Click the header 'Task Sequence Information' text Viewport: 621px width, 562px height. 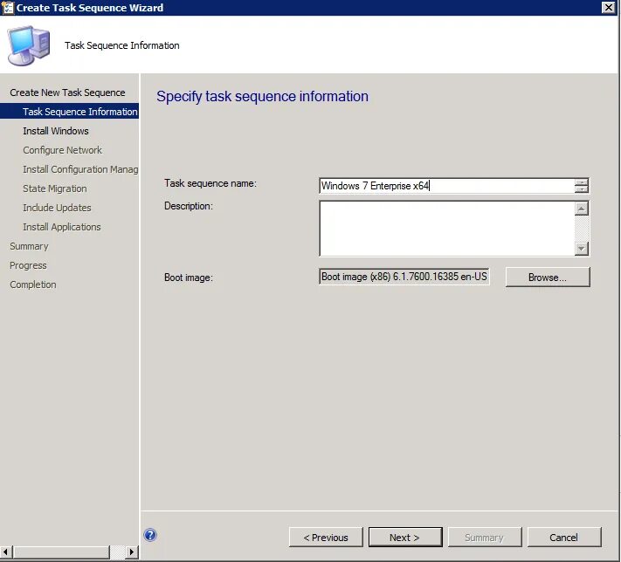[x=122, y=45]
